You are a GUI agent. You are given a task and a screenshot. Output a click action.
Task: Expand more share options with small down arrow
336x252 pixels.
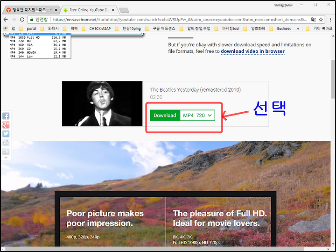pyautogui.click(x=6, y=158)
